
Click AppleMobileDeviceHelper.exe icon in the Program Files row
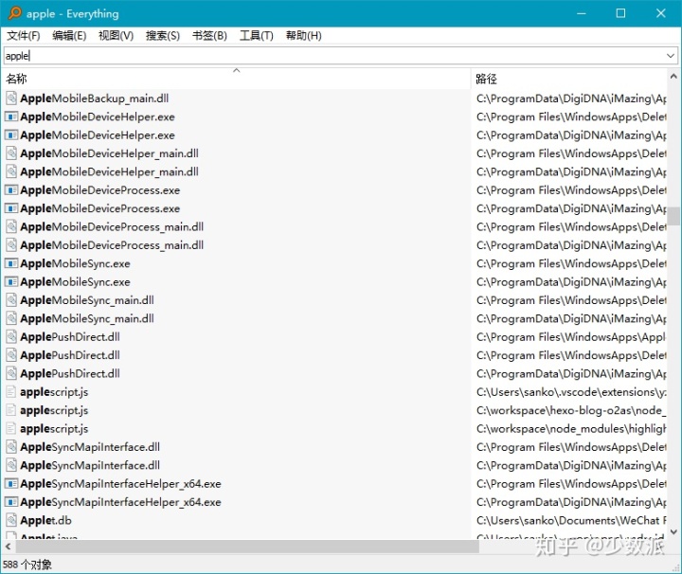pos(11,117)
